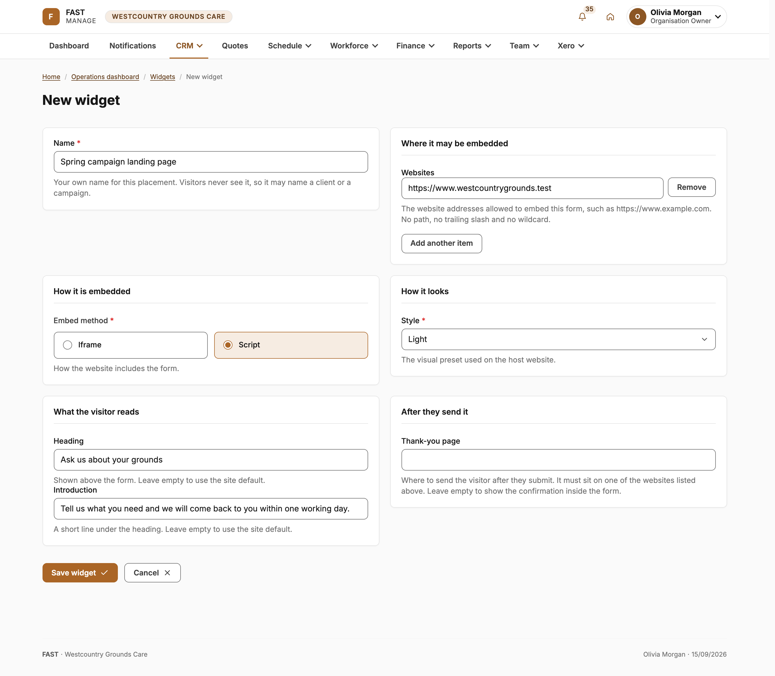Expand the Schedule menu
Image resolution: width=775 pixels, height=676 pixels.
290,46
